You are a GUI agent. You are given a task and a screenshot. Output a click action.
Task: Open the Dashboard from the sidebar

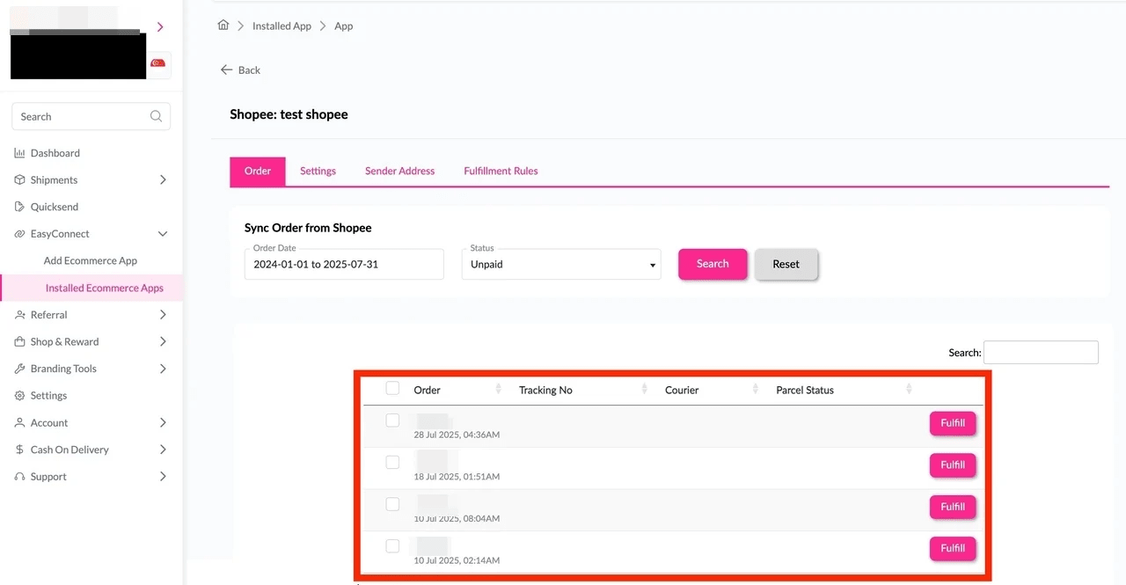(x=19, y=152)
